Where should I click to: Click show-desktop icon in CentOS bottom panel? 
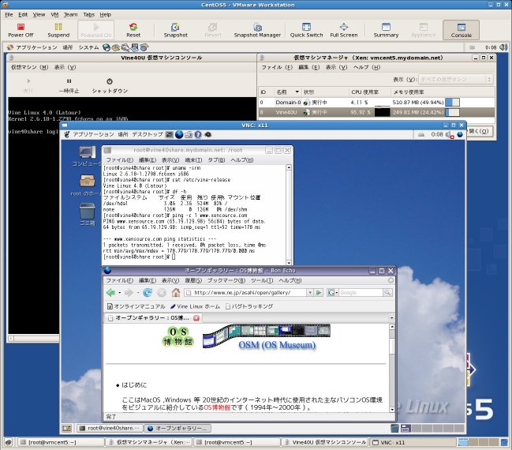pos(9,442)
